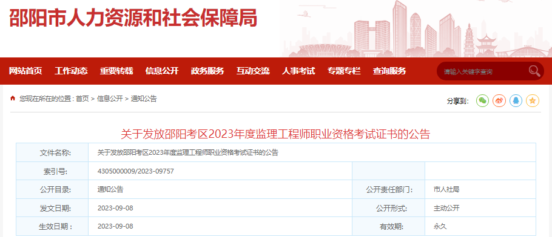
Task: Click the 公开目录 label cell
Action: coord(52,190)
